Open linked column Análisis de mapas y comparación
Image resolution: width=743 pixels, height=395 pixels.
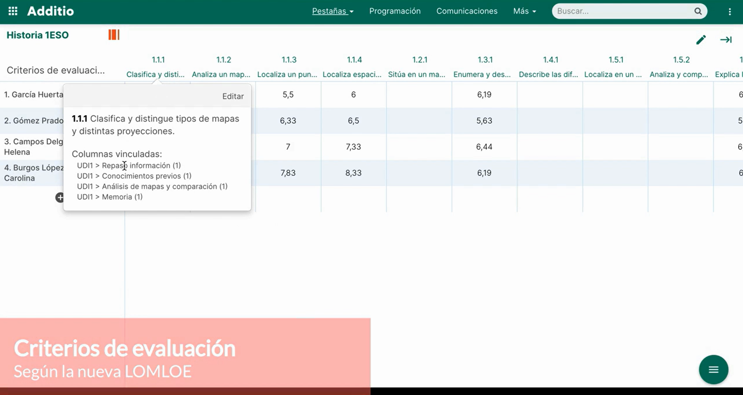pos(152,186)
